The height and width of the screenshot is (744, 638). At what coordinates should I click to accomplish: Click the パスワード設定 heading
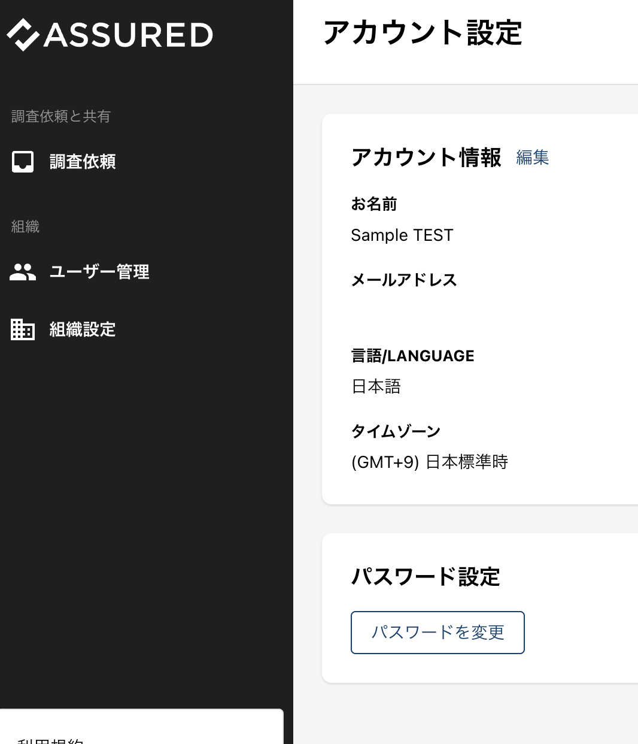[x=426, y=577]
